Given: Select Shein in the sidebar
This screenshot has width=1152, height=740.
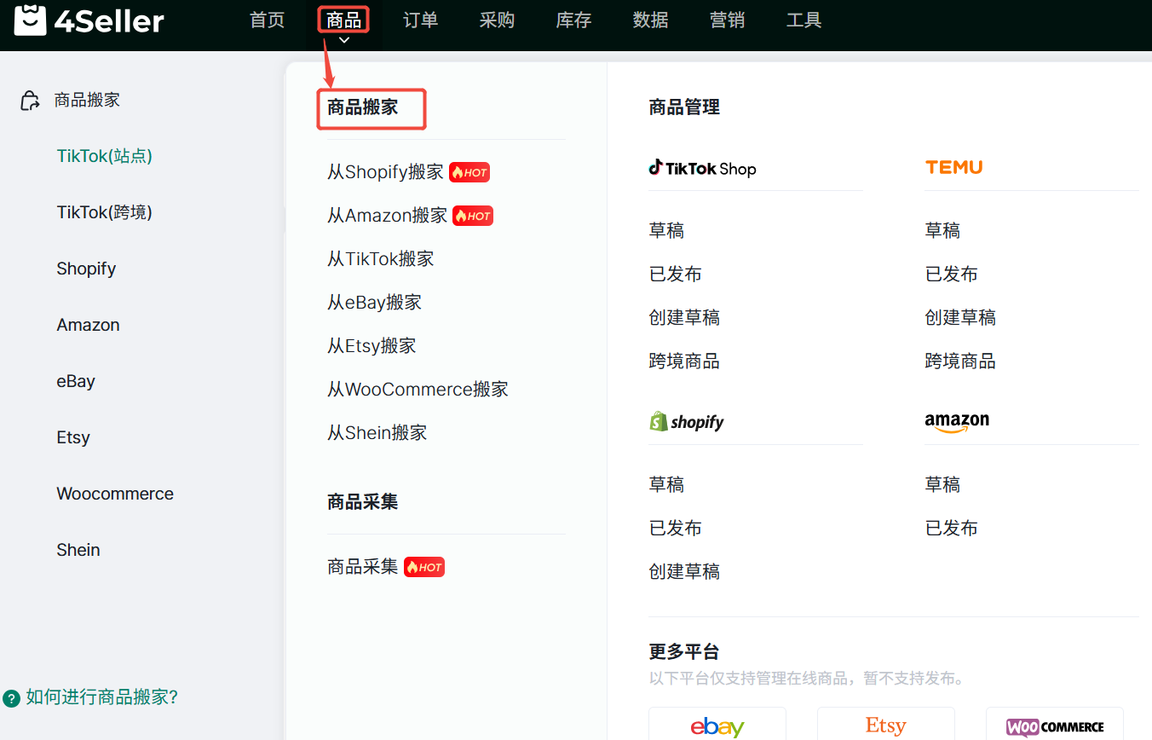Looking at the screenshot, I should (78, 550).
